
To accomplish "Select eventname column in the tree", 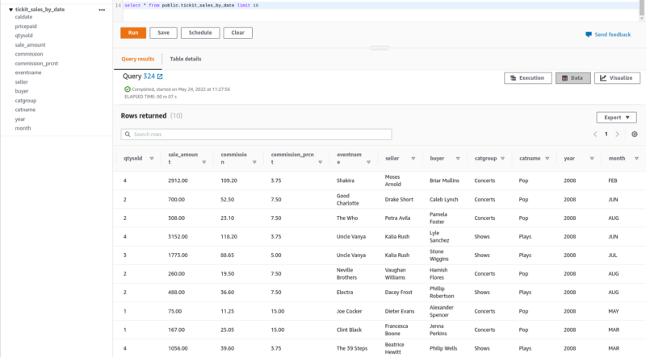I will [x=28, y=73].
